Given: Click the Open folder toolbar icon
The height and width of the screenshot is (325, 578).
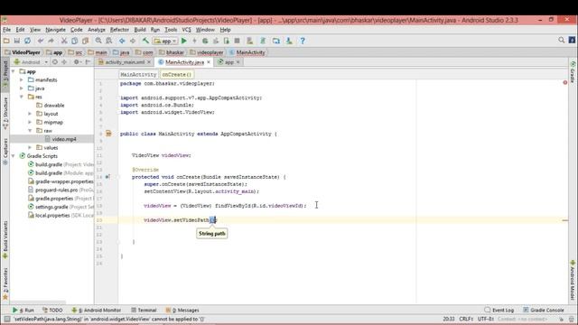Looking at the screenshot, I should [x=6, y=41].
